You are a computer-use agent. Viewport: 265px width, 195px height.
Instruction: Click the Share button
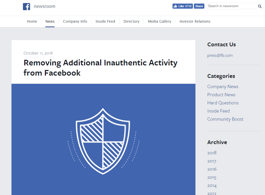click(199, 6)
